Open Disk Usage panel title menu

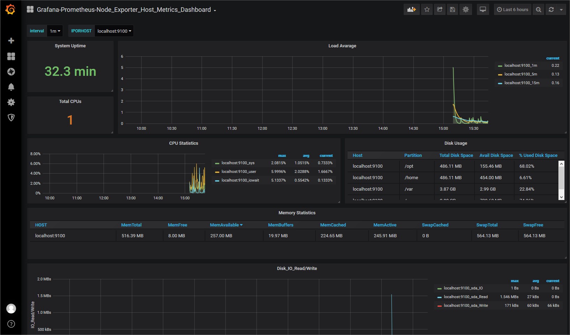456,143
